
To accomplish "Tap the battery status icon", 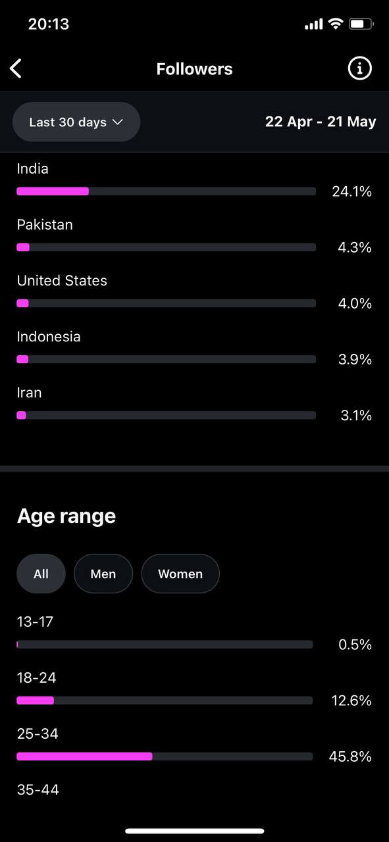I will (x=361, y=24).
